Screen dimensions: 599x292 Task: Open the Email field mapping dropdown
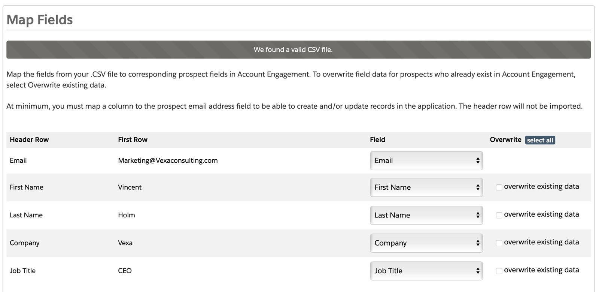pos(426,160)
